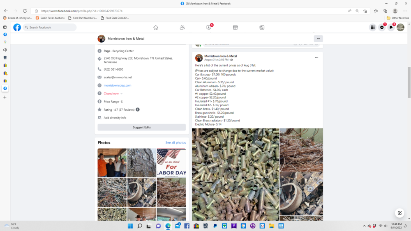Add a new tab with plus button

[x=5, y=97]
